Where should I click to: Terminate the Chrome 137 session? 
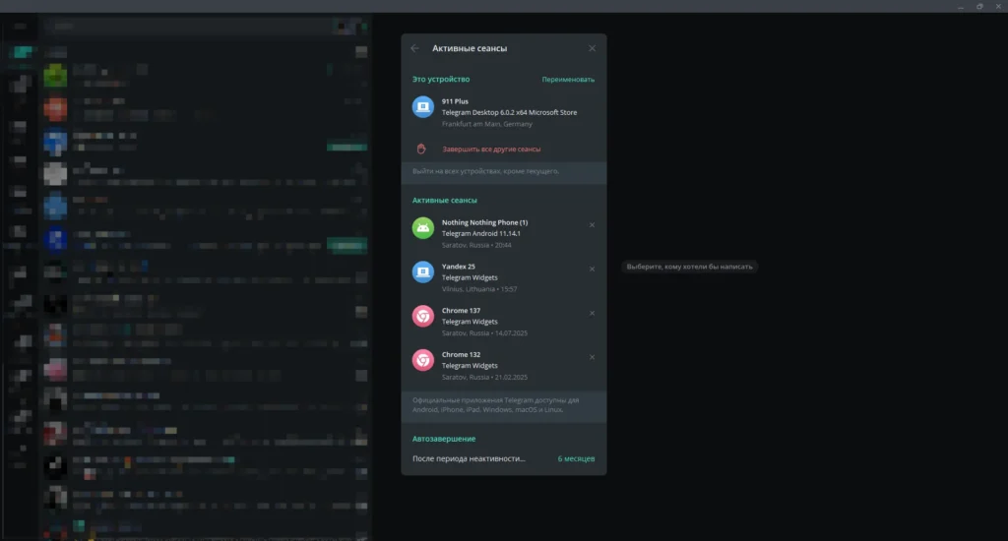coord(592,313)
